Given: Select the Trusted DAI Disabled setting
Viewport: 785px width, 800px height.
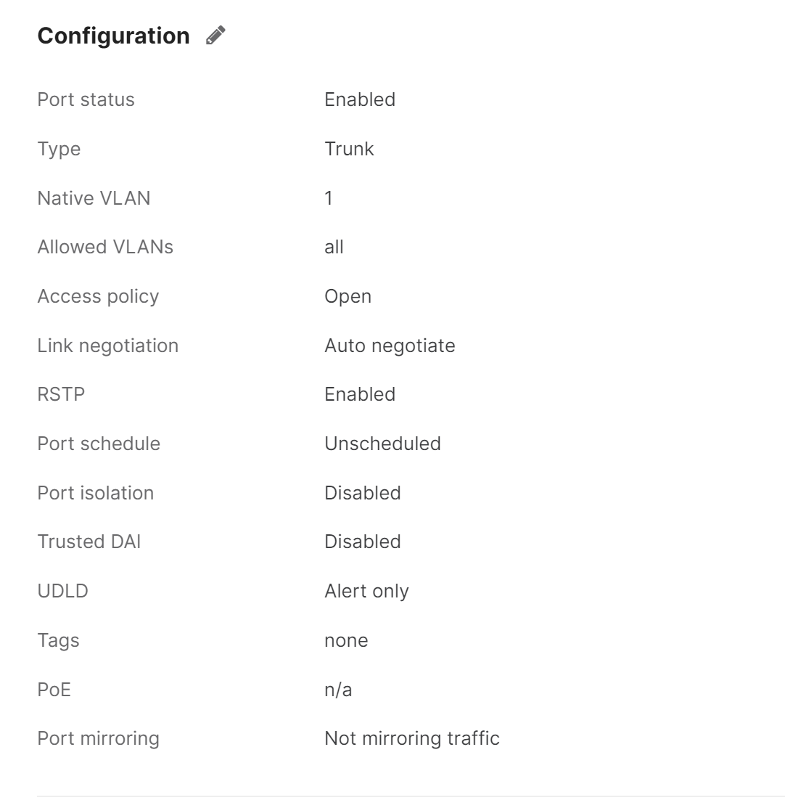Looking at the screenshot, I should pos(363,542).
